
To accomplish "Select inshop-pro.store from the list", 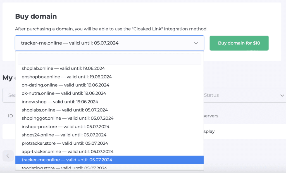I will [66, 126].
